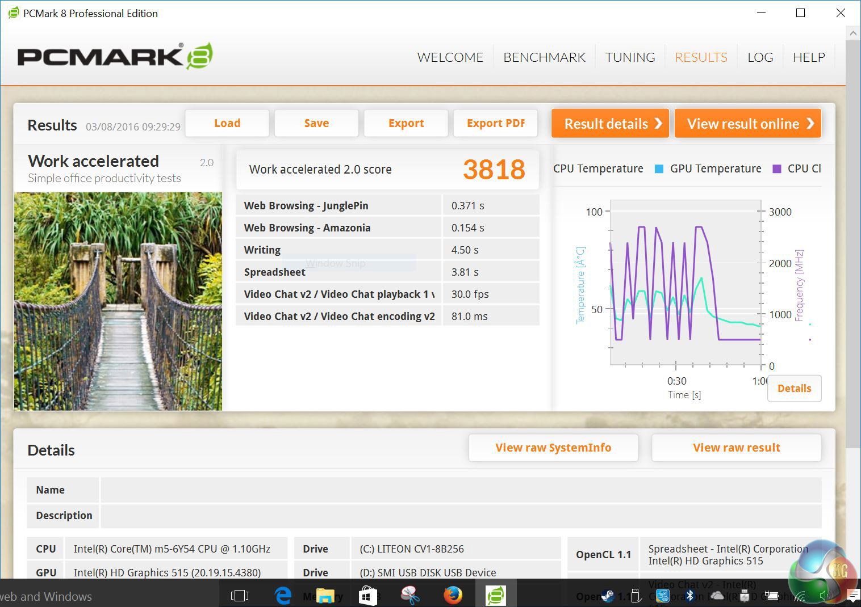This screenshot has width=861, height=607.
Task: Open the WELCOME tab
Action: click(450, 57)
